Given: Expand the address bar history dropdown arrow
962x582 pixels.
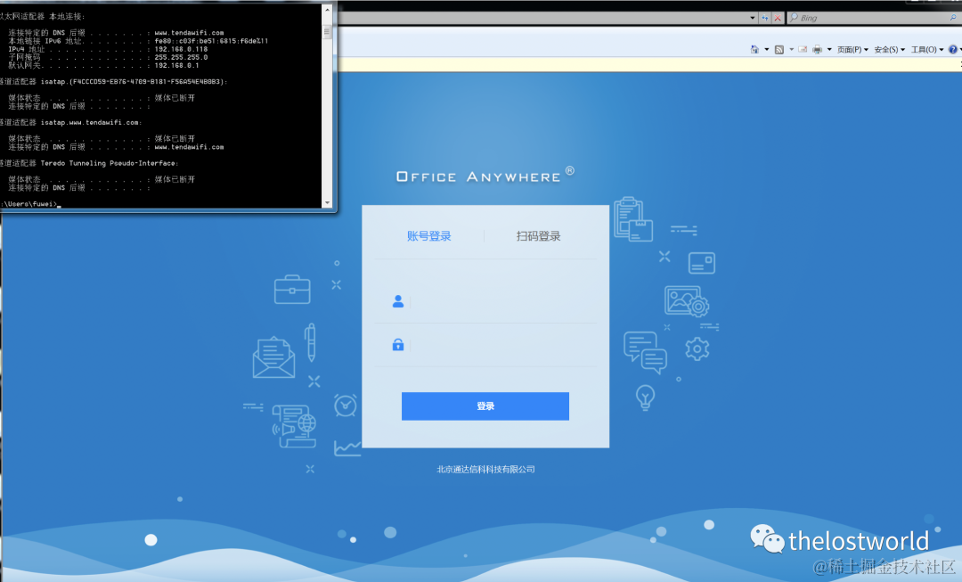Looking at the screenshot, I should click(x=753, y=18).
